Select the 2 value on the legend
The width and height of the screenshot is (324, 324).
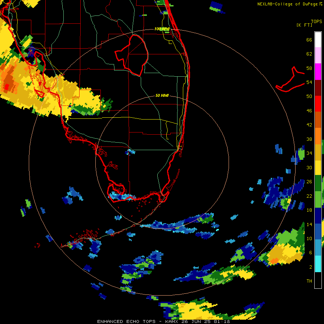(310, 267)
